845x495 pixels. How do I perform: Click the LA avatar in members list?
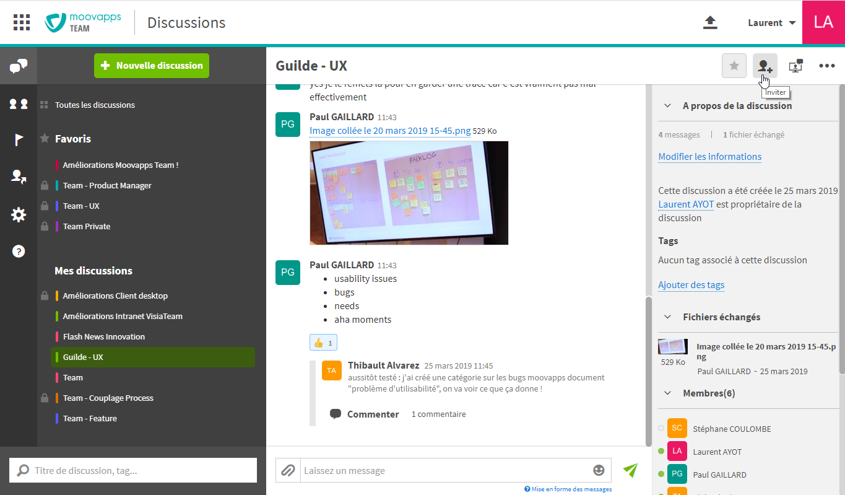pyautogui.click(x=677, y=451)
